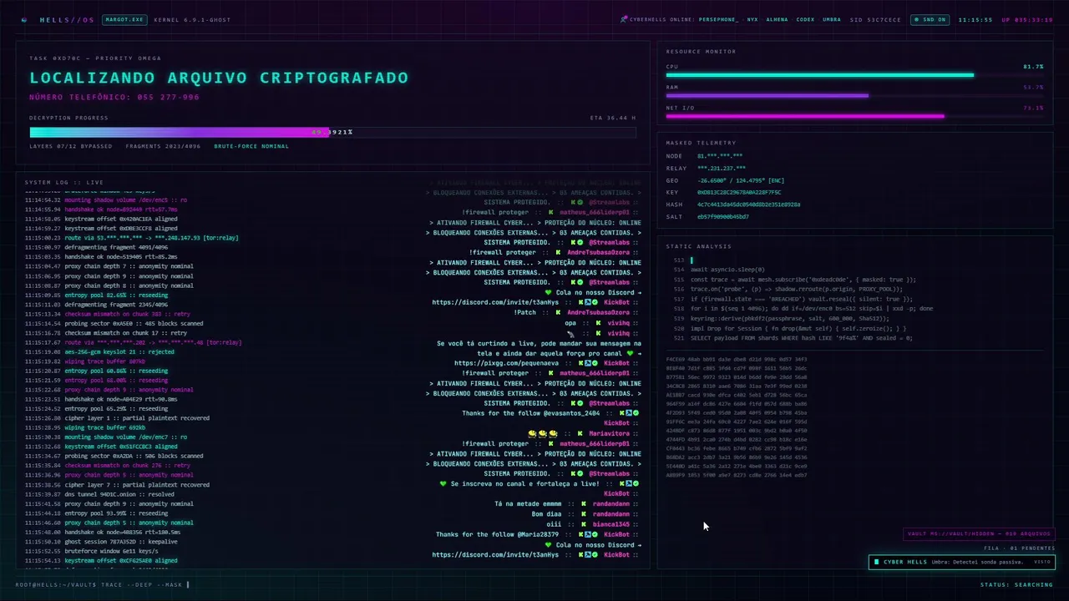Click 'Thanks for the follow @Maria28379' message
This screenshot has width=1069, height=601.
[497, 534]
